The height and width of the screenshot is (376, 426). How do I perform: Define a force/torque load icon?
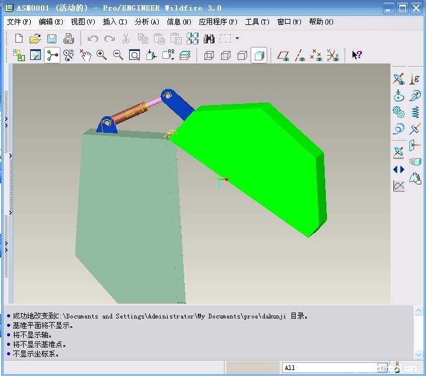pyautogui.click(x=415, y=145)
